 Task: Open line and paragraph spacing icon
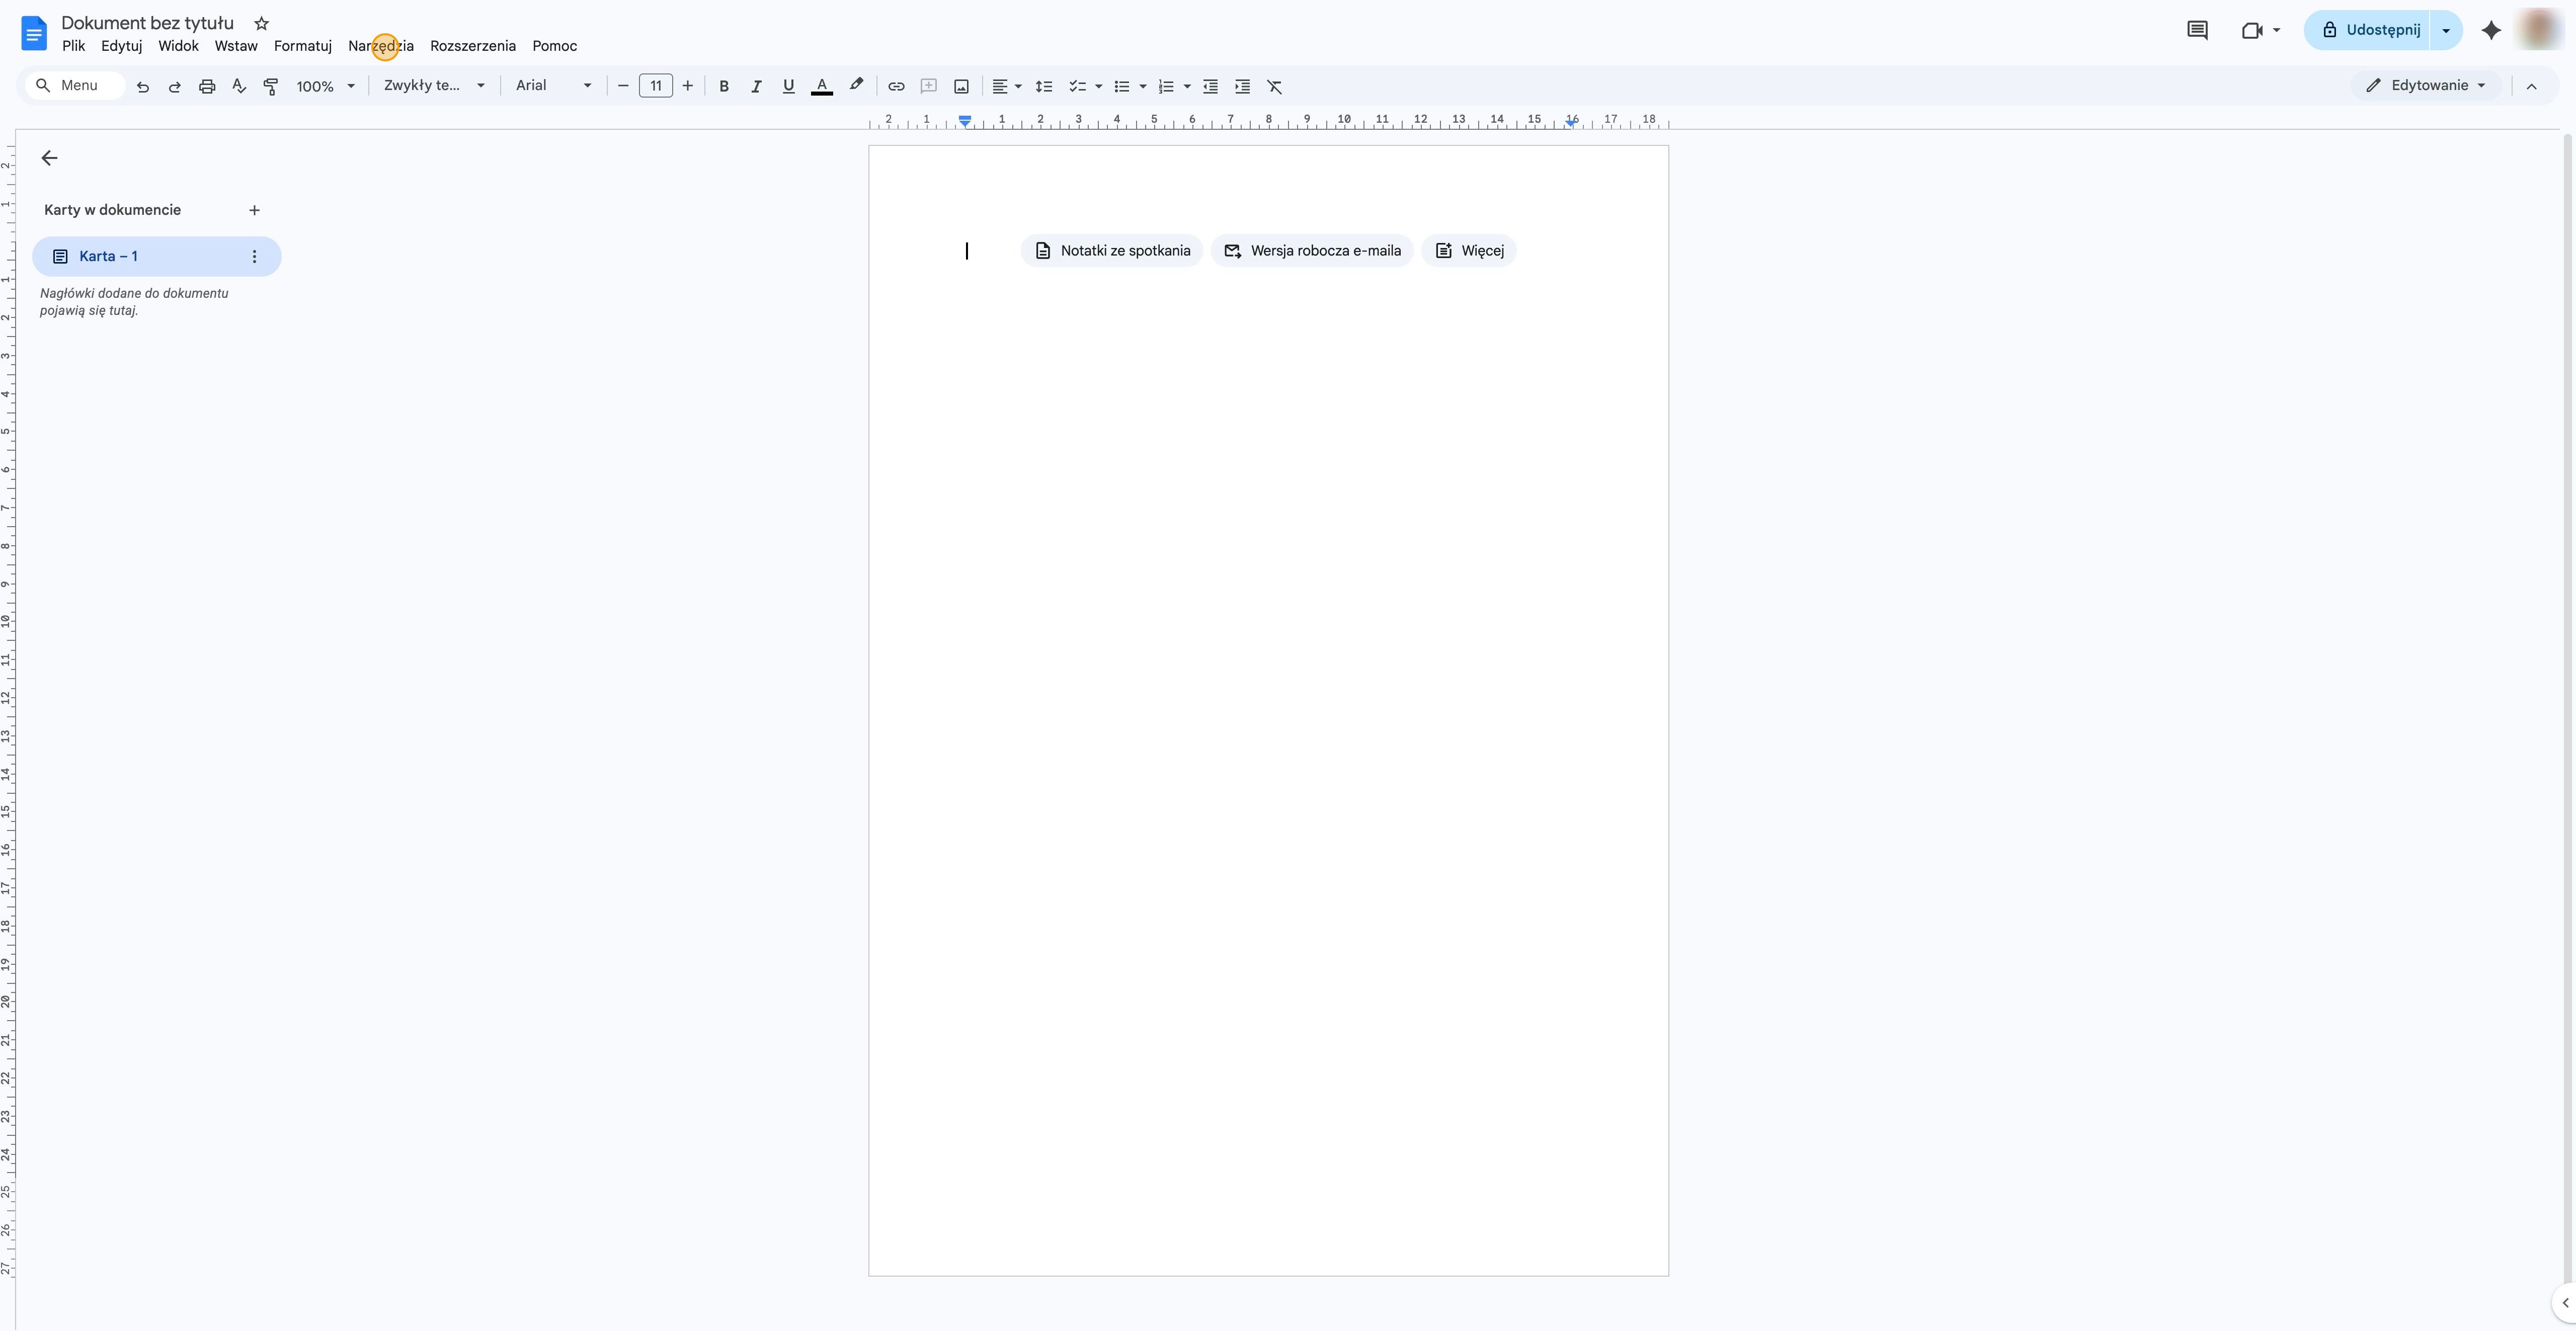(x=1044, y=87)
